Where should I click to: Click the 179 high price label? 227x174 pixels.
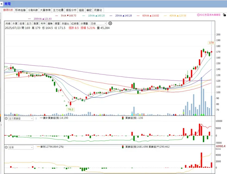pyautogui.click(x=211, y=43)
